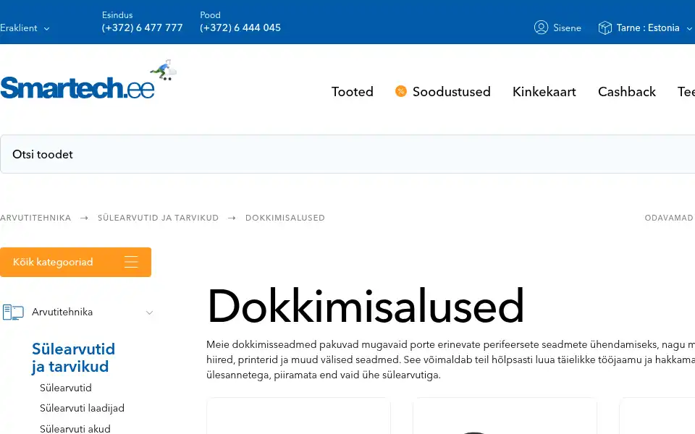Open the Cashback menu item

tap(626, 92)
